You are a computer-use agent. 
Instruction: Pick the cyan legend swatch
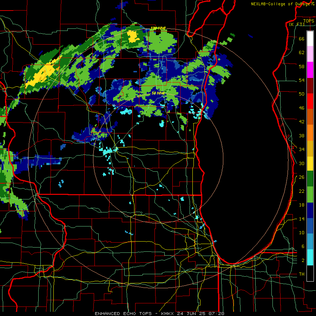310,257
